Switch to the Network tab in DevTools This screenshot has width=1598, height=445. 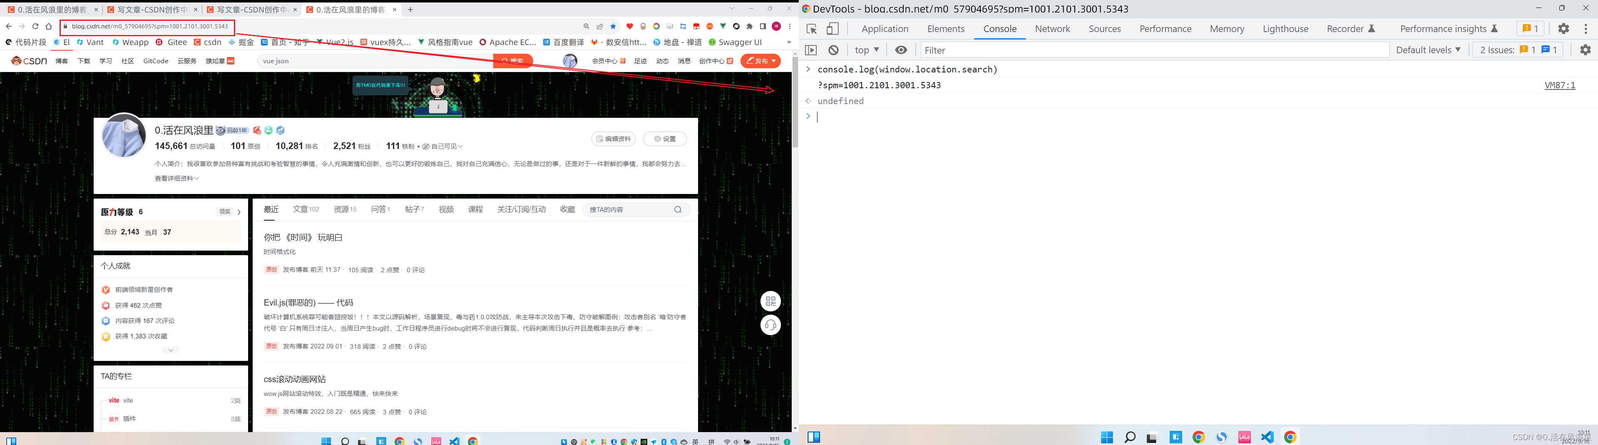click(x=1053, y=29)
